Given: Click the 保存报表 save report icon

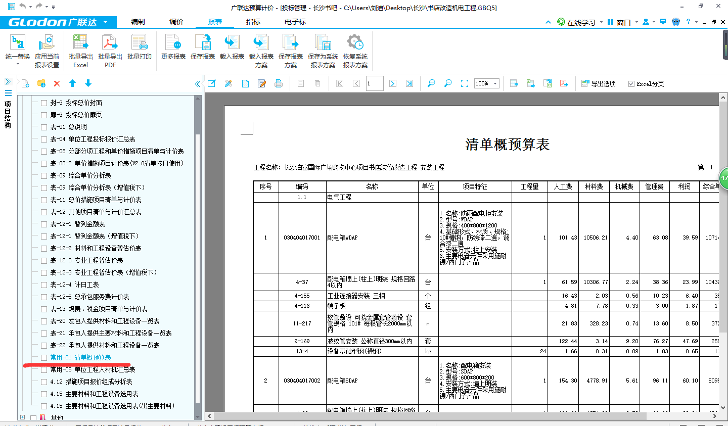Looking at the screenshot, I should tap(202, 43).
